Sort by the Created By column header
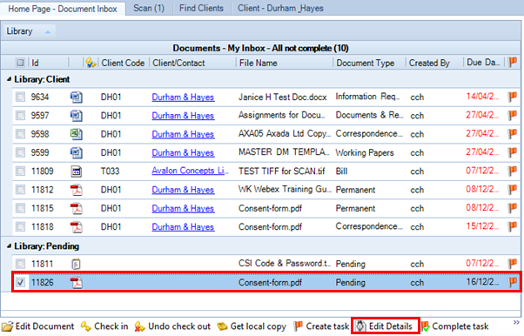 433,63
